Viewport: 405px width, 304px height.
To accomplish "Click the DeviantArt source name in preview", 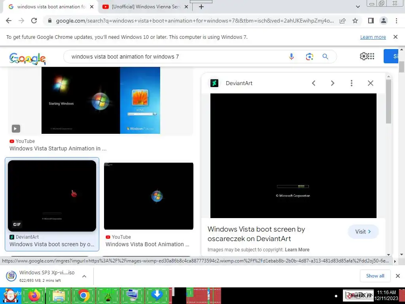I will coord(239,83).
